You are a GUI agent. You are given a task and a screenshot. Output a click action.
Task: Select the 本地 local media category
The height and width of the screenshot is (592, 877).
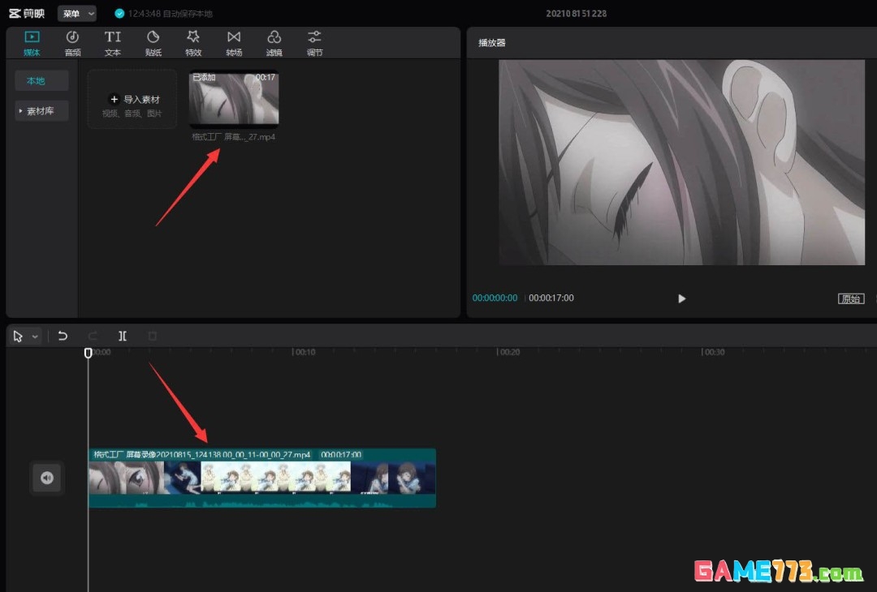click(42, 81)
